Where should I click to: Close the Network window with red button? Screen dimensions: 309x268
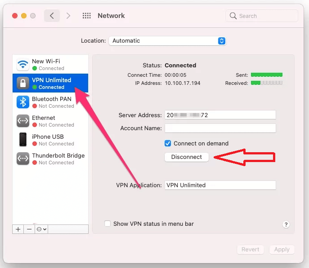15,16
